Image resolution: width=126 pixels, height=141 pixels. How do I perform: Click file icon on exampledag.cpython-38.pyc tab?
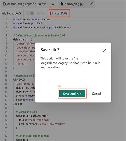pyautogui.click(x=5, y=4)
